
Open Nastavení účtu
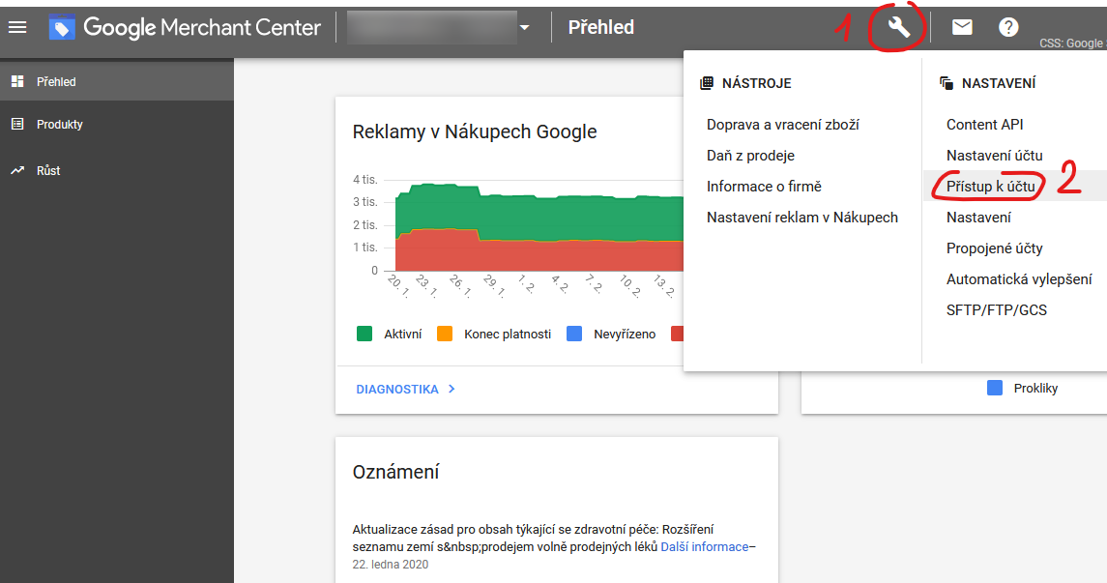[994, 156]
